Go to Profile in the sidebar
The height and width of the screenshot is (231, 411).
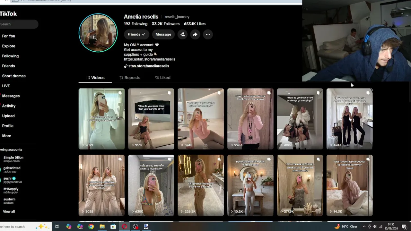point(8,126)
